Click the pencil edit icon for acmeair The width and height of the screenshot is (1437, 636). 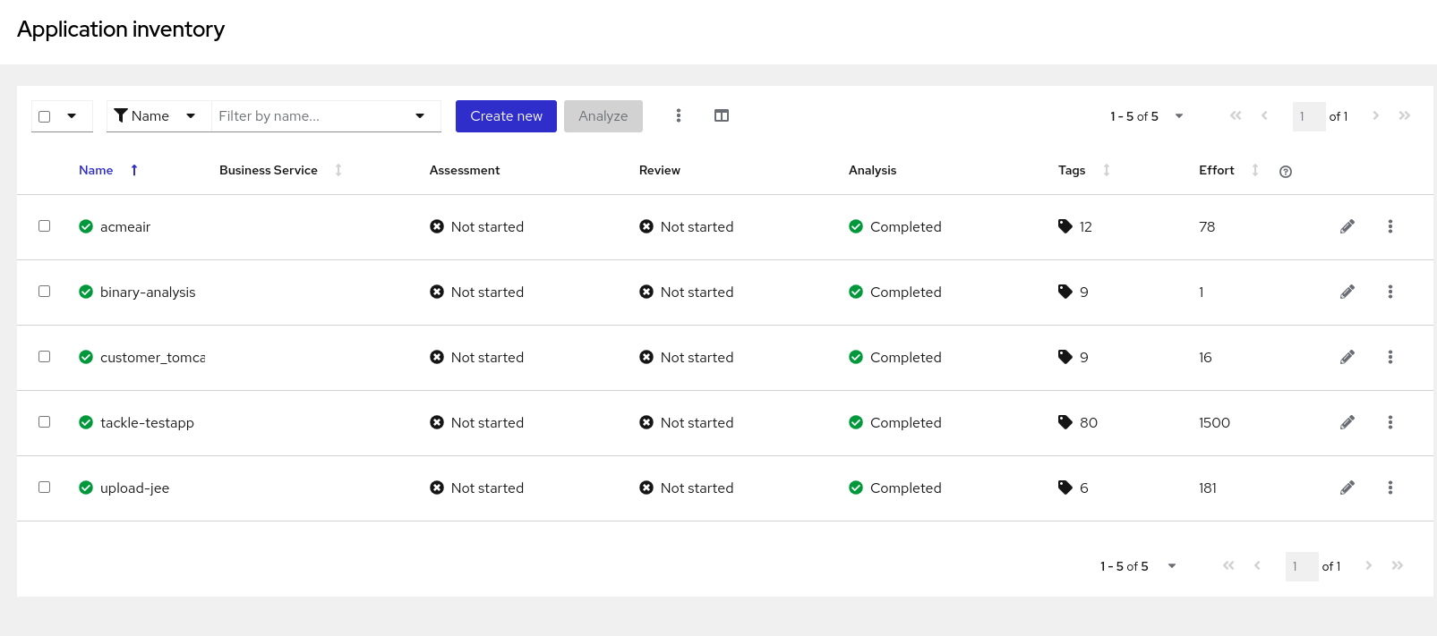click(1347, 227)
